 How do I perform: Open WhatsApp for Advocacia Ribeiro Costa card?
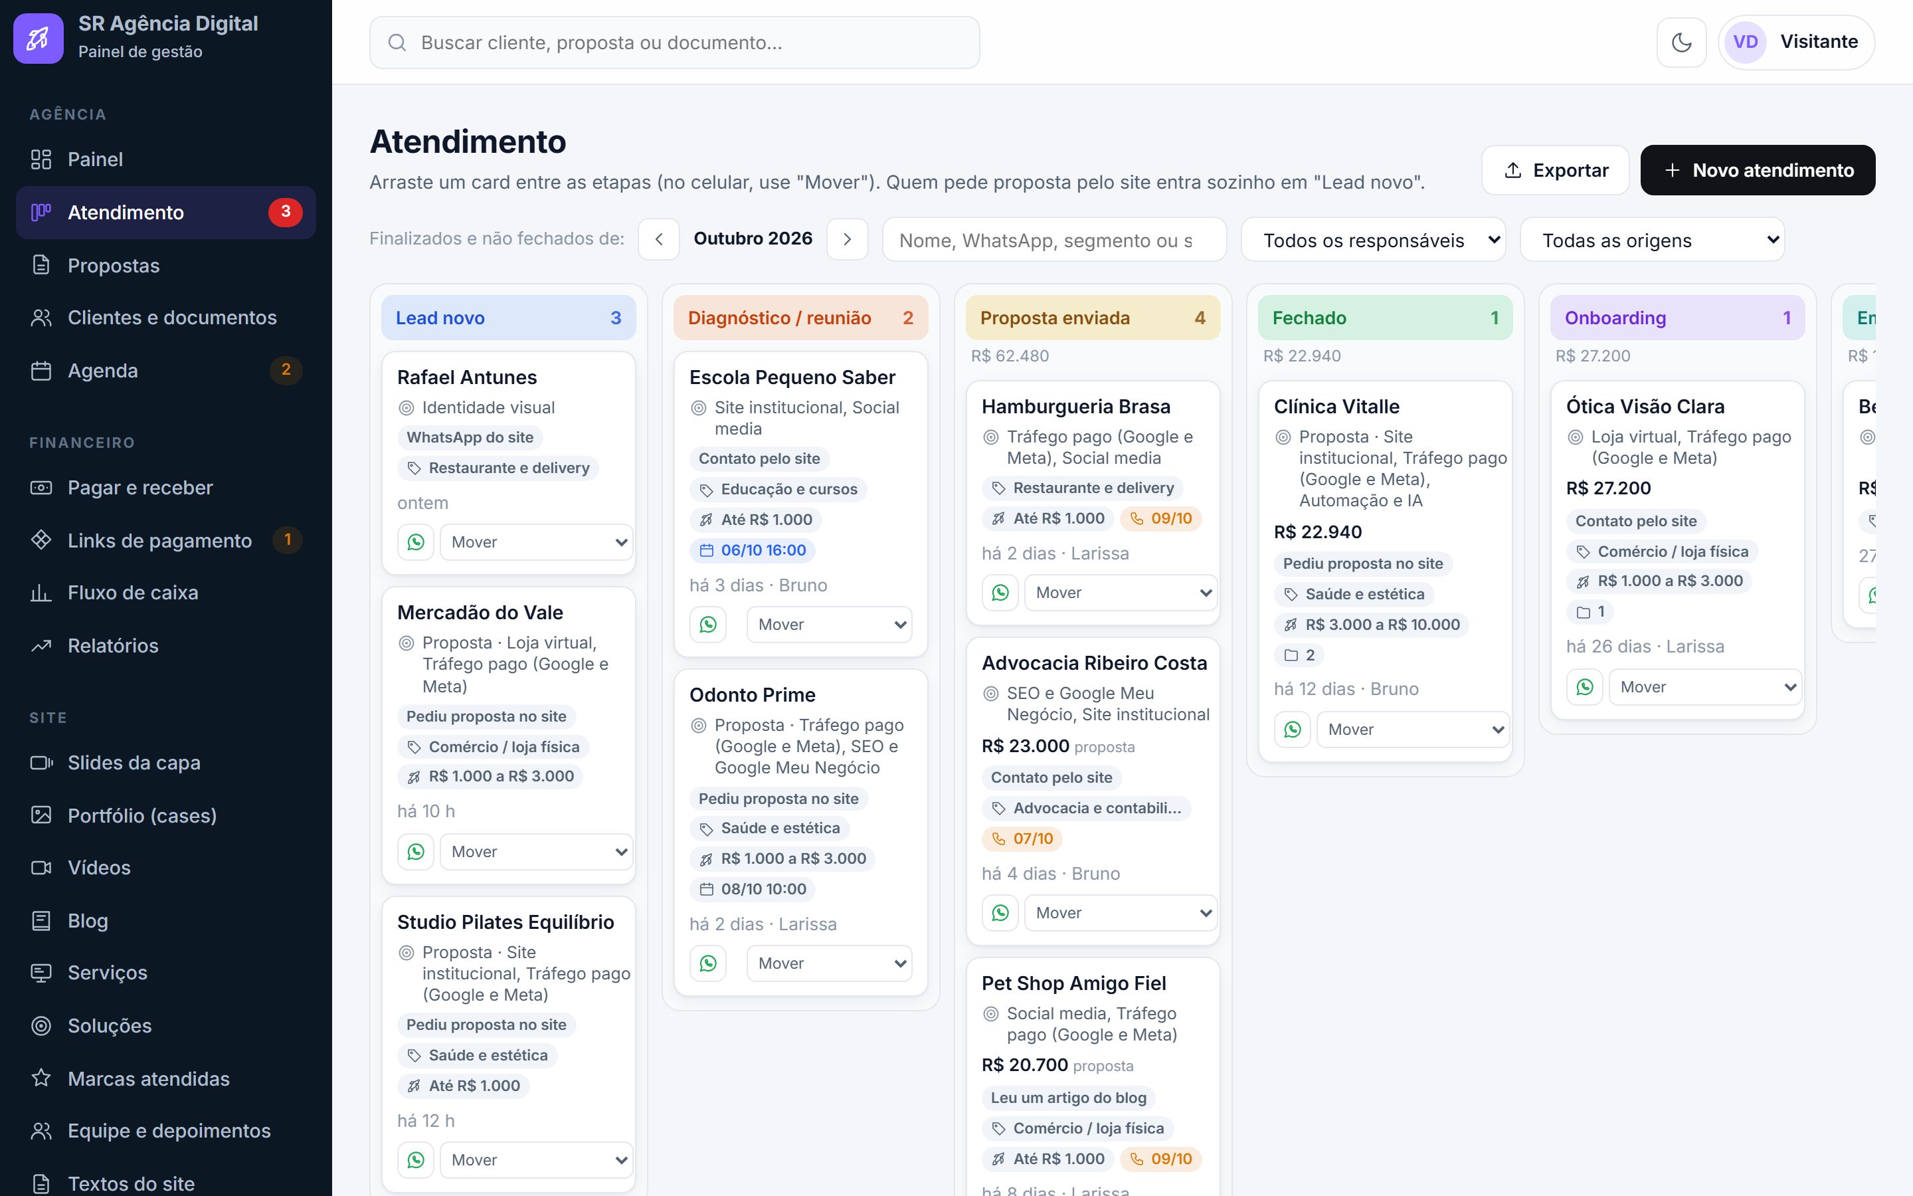coord(1001,913)
